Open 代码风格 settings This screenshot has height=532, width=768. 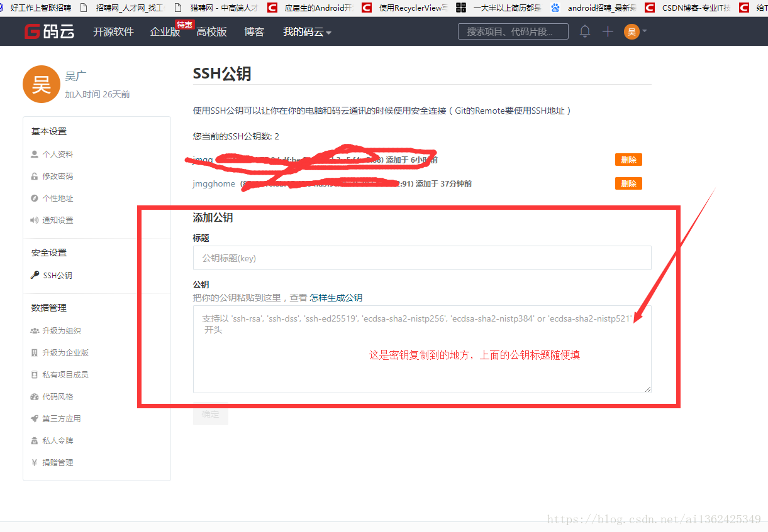click(58, 397)
